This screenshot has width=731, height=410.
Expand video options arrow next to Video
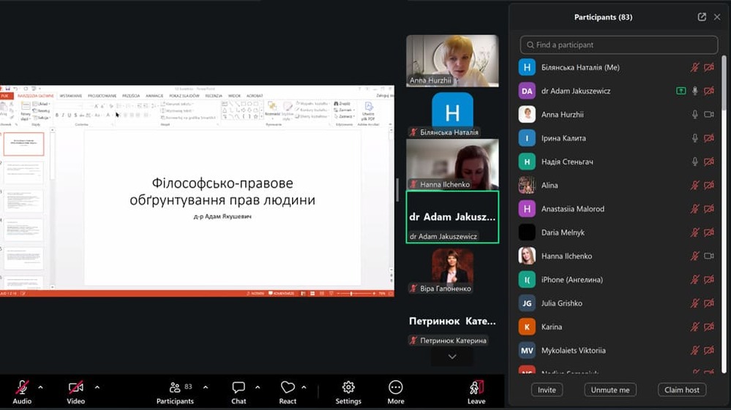click(x=97, y=387)
